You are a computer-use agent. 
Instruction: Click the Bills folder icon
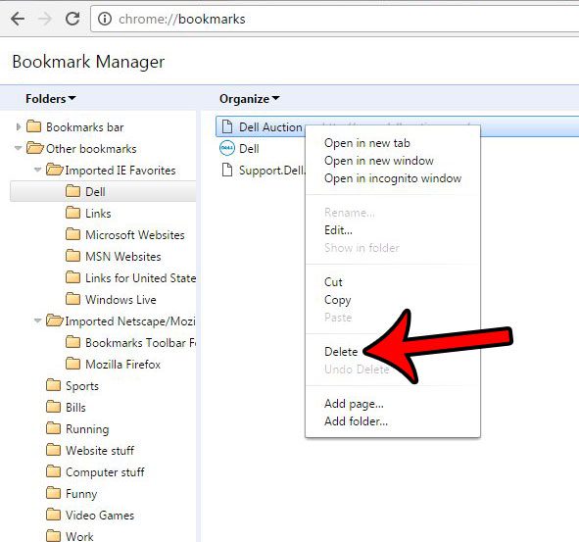54,407
